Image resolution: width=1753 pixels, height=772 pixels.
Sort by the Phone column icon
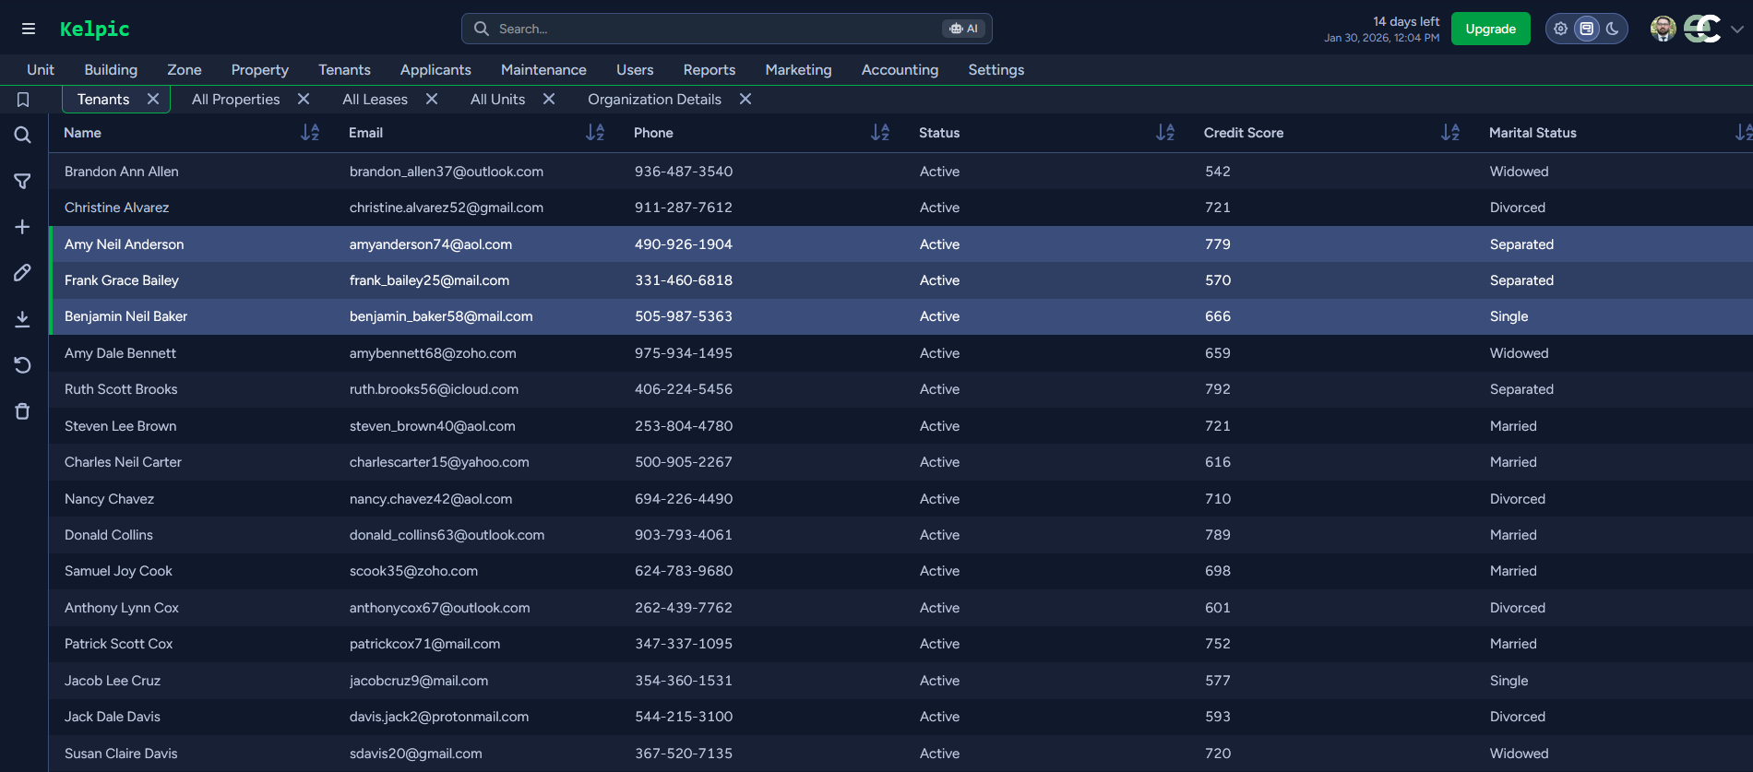[x=880, y=133]
